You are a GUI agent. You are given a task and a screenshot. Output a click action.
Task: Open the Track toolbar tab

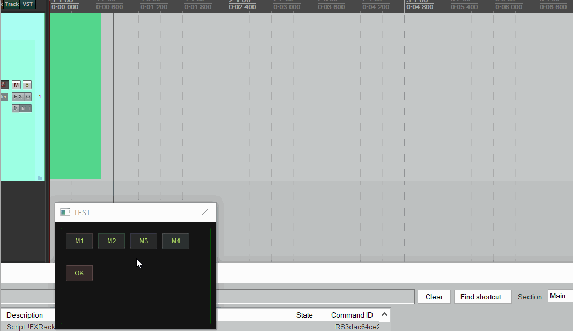tap(11, 4)
